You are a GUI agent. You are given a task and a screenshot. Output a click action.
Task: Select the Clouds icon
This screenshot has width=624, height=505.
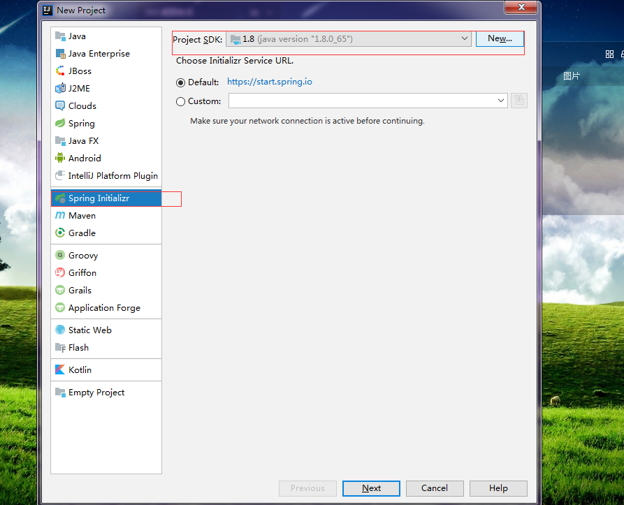point(60,105)
